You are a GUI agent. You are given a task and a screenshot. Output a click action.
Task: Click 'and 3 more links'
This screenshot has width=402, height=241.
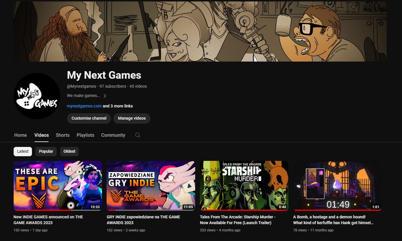tap(118, 106)
